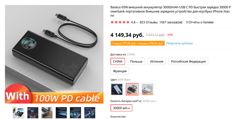Choose the 30000 мА-ч battery capacity
The width and height of the screenshot is (234, 119).
pos(121,108)
